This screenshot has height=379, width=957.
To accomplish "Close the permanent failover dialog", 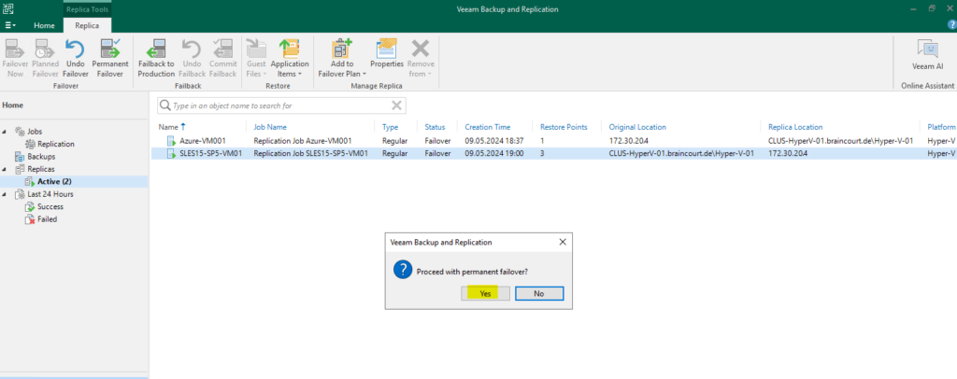I will [563, 242].
